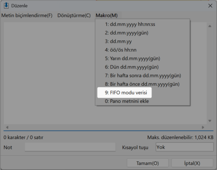
Task: Click the horizontal scrollbar right arrow
Action: coord(203,127)
